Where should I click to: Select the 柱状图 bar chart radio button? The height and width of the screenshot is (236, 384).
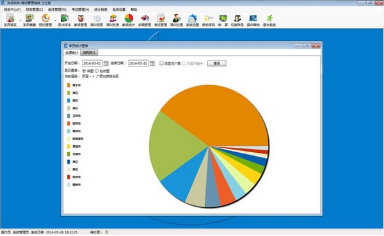97,71
